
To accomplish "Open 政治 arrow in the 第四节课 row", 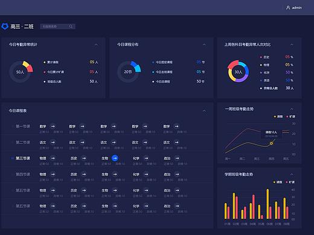I will [177, 174].
